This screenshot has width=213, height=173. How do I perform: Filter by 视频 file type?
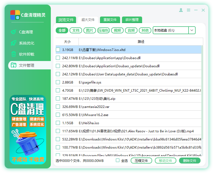117,30
